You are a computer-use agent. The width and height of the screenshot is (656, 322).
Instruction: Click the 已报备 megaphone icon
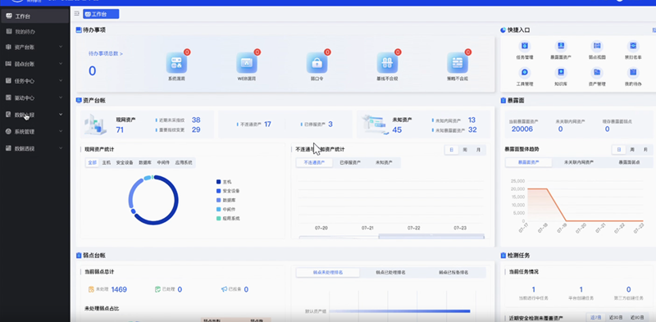[224, 289]
